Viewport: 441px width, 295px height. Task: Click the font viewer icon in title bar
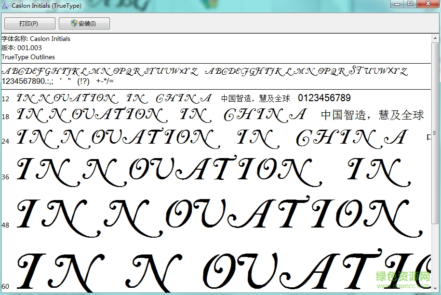(x=5, y=5)
